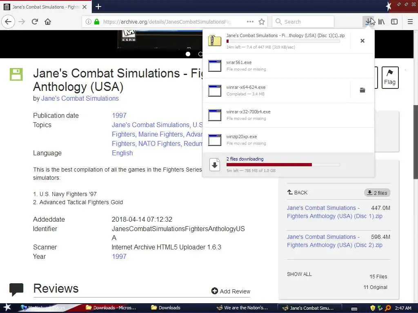Open the Firefox hamburger menu
The image size is (418, 313).
(x=410, y=22)
